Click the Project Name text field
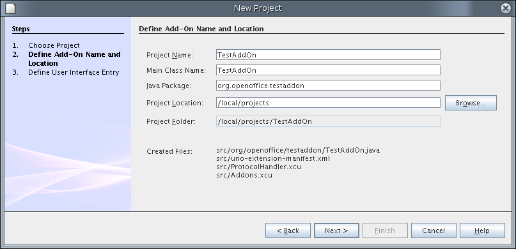This screenshot has height=249, width=516. tap(328, 55)
